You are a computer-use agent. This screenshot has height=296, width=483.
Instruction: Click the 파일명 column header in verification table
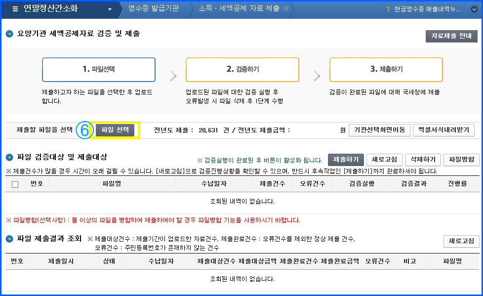point(112,184)
